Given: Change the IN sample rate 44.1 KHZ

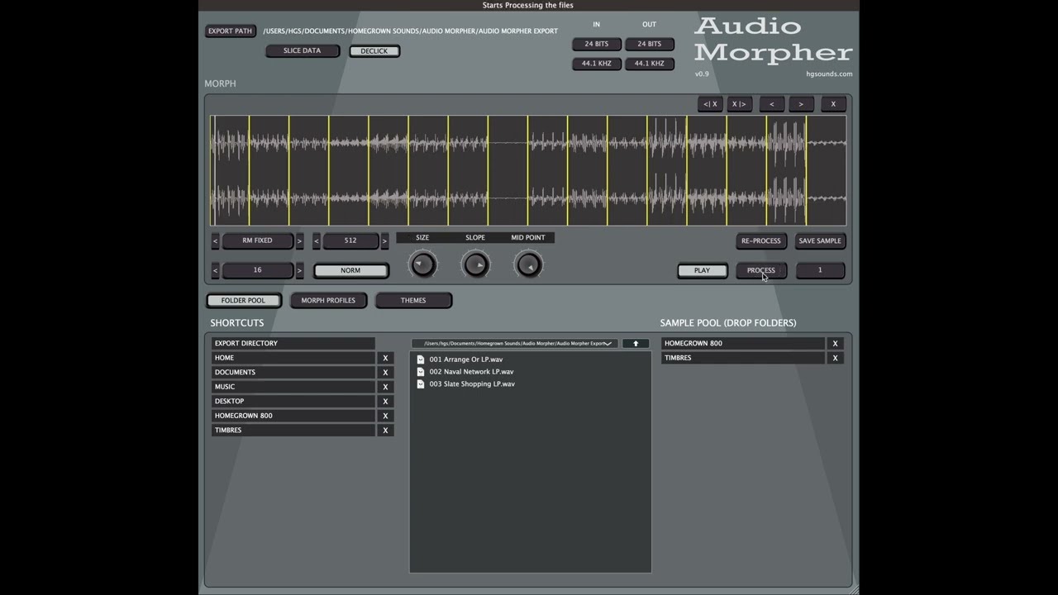Looking at the screenshot, I should (x=596, y=64).
